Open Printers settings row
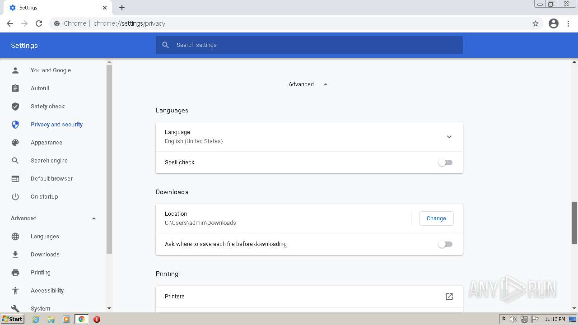The image size is (578, 325). tap(309, 297)
